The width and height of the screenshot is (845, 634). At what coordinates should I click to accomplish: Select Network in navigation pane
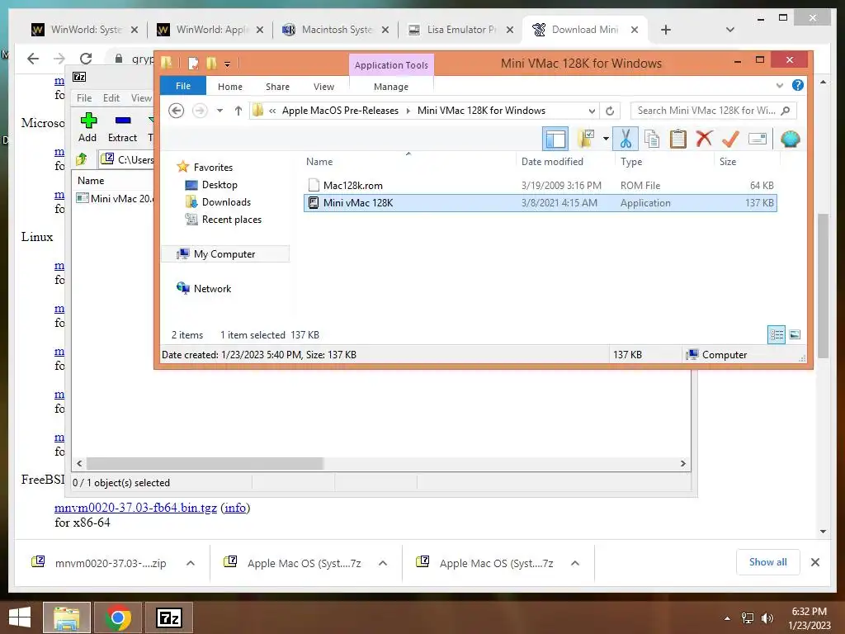[212, 288]
